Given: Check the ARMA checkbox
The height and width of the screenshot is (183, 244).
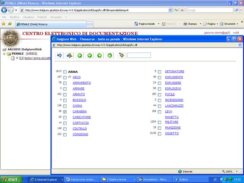Looking at the screenshot, I should tap(65, 72).
